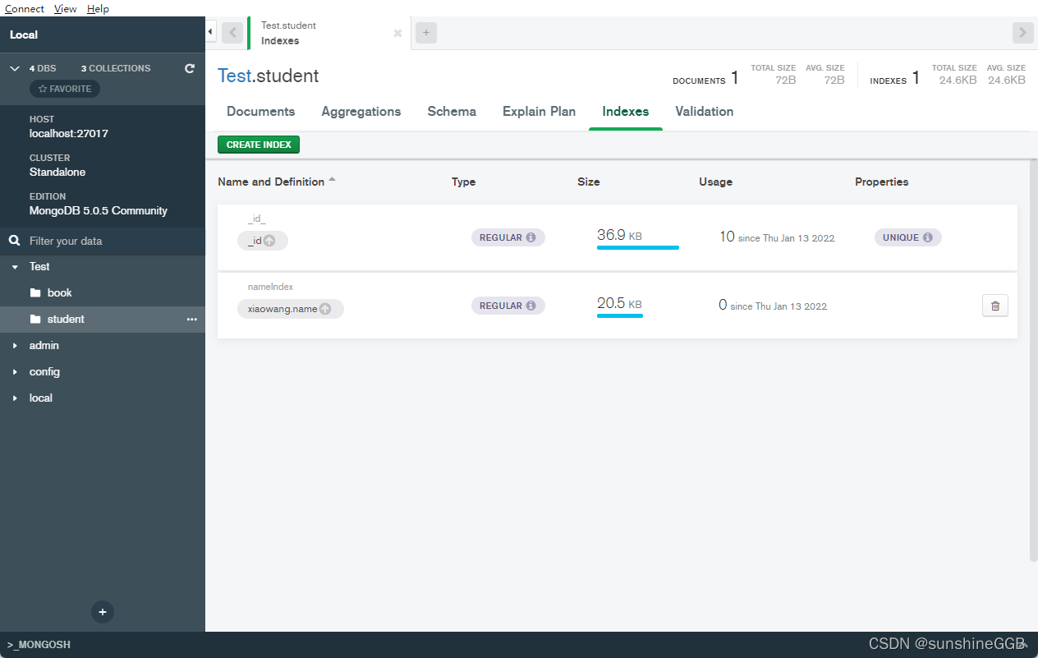Select the student collection
The height and width of the screenshot is (658, 1038).
coord(103,319)
